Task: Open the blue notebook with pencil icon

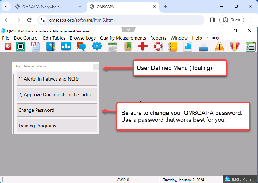Action: (x=51, y=47)
